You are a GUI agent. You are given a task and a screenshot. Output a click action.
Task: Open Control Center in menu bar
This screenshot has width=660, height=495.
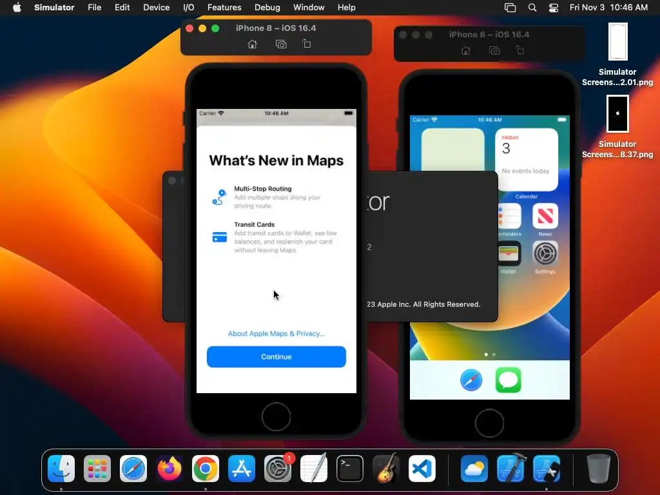click(x=554, y=8)
